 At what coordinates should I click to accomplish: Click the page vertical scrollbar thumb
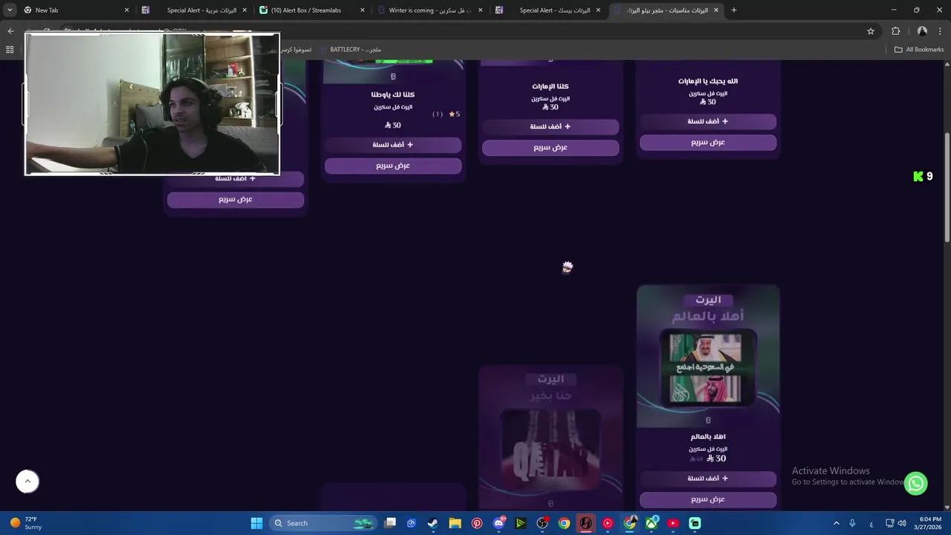click(x=947, y=187)
